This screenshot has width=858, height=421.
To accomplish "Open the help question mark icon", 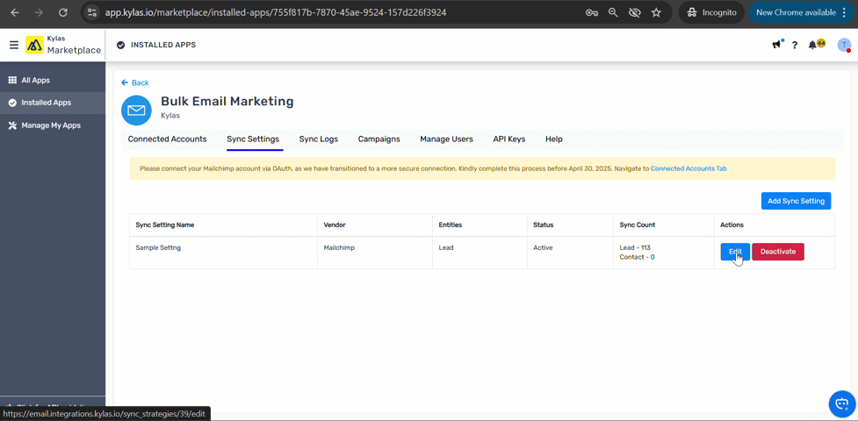I will (795, 45).
